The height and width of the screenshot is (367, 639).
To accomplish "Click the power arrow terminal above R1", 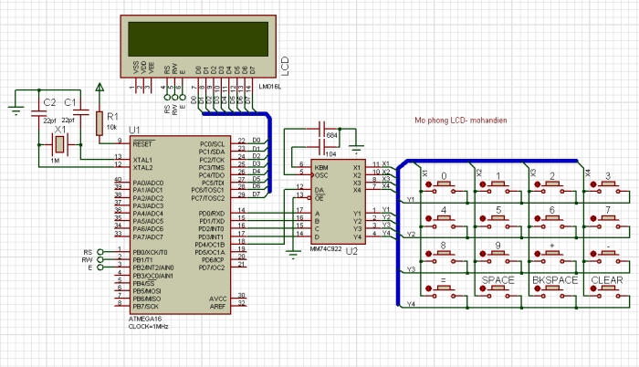I will click(x=100, y=89).
